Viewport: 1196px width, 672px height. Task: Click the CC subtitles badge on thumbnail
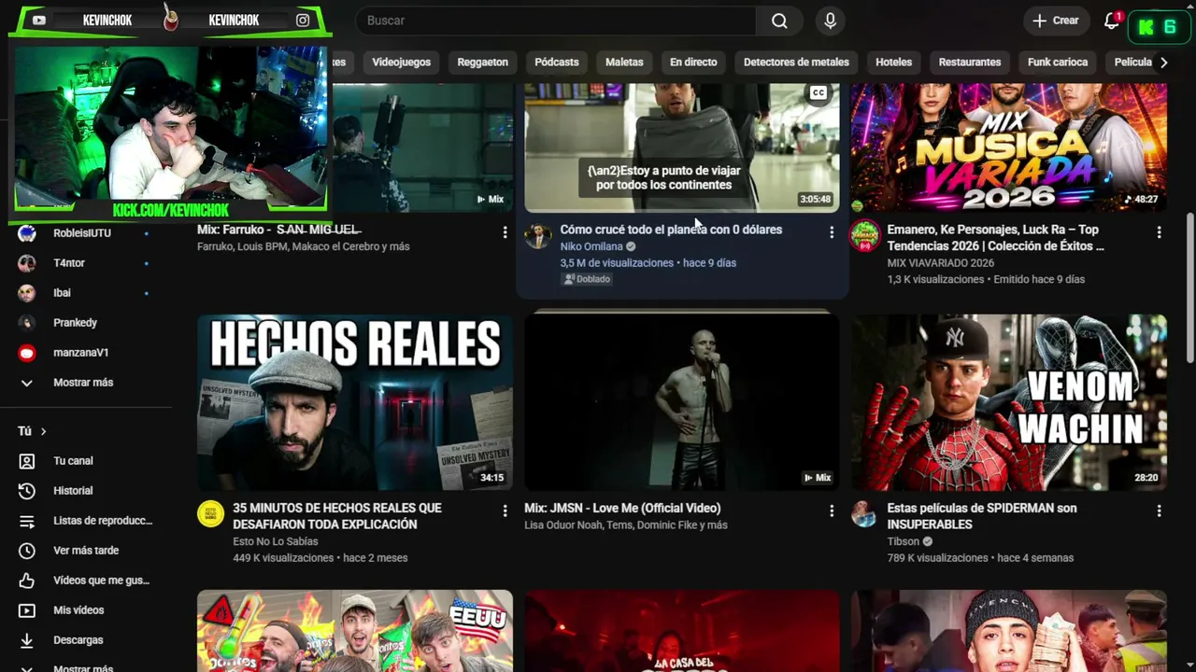pyautogui.click(x=819, y=93)
